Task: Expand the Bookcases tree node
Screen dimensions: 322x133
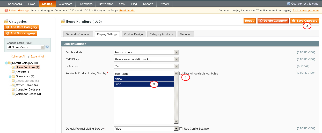Action: point(10,77)
